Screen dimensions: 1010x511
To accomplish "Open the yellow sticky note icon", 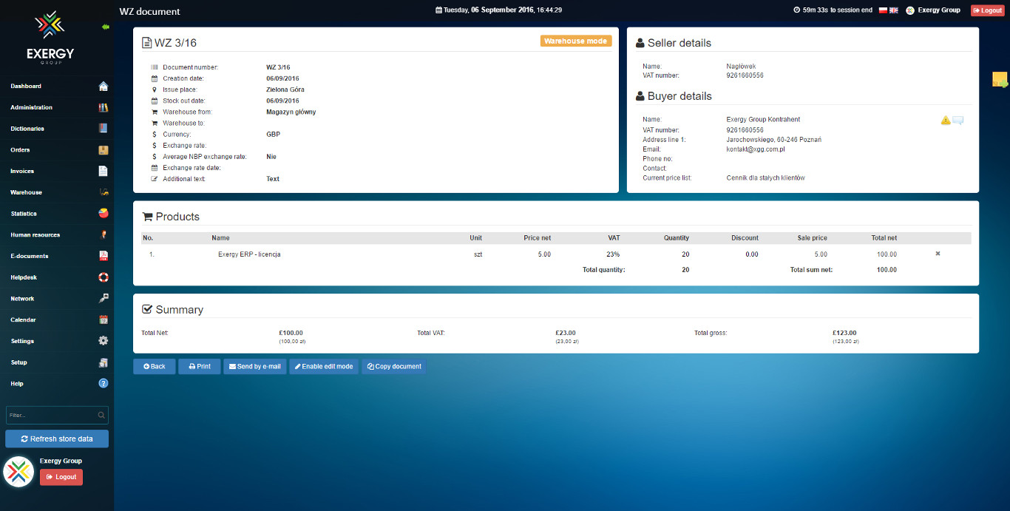I will click(x=1000, y=80).
